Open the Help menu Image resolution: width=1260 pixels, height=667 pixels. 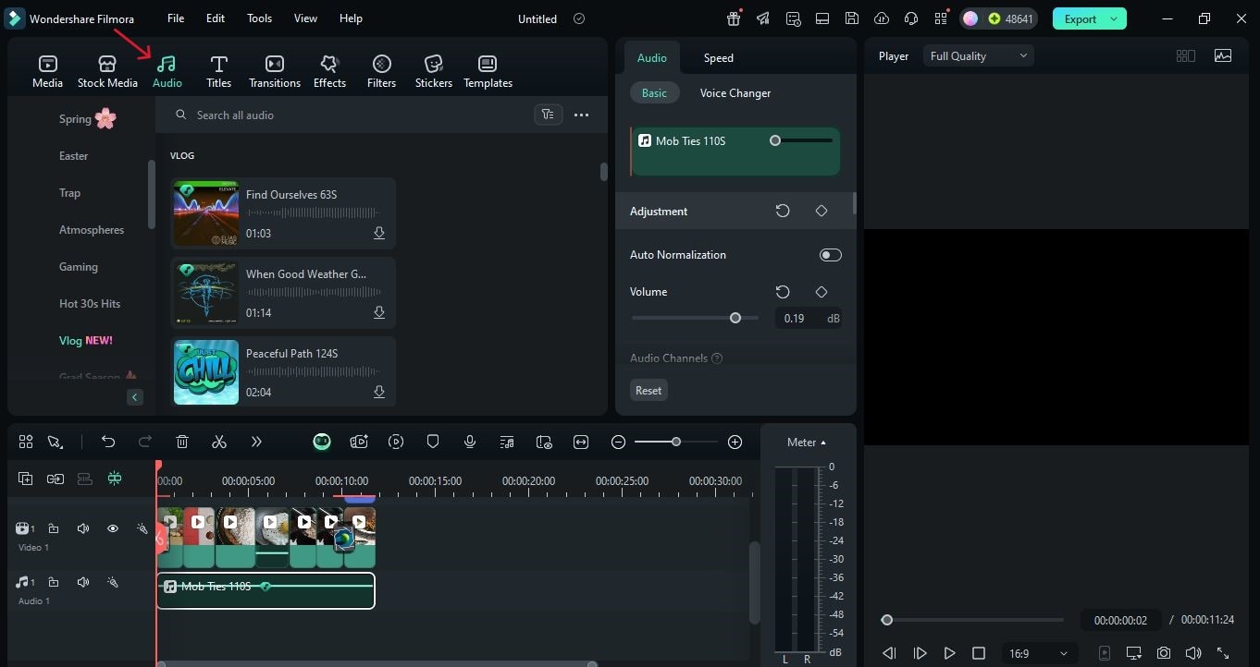(351, 18)
